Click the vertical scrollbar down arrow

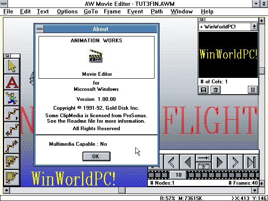pos(262,184)
